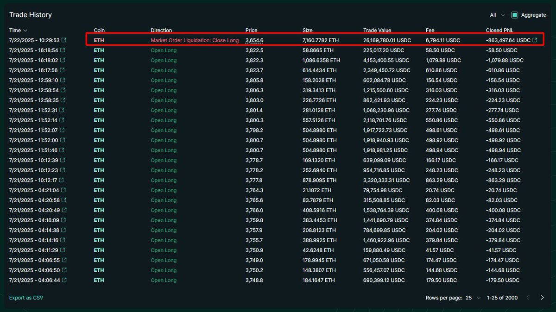The height and width of the screenshot is (312, 556).
Task: Open external link icon beside 7/21/2025 - 04:21:04
Action: click(63, 190)
